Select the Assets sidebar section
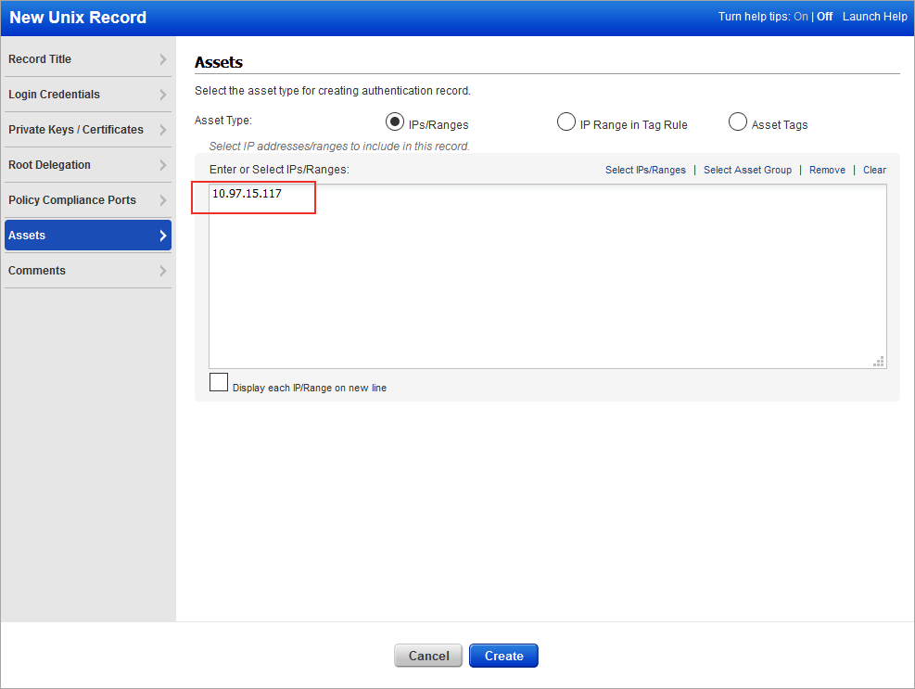Viewport: 915px width, 689px height. (x=87, y=236)
